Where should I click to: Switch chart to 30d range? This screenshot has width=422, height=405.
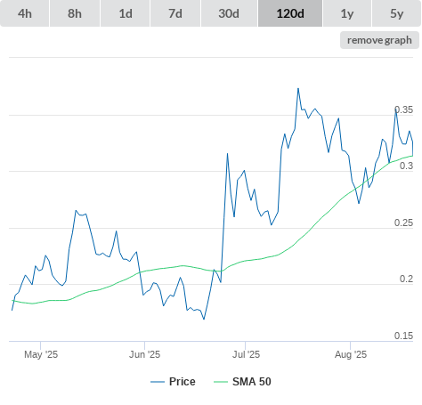pos(229,13)
